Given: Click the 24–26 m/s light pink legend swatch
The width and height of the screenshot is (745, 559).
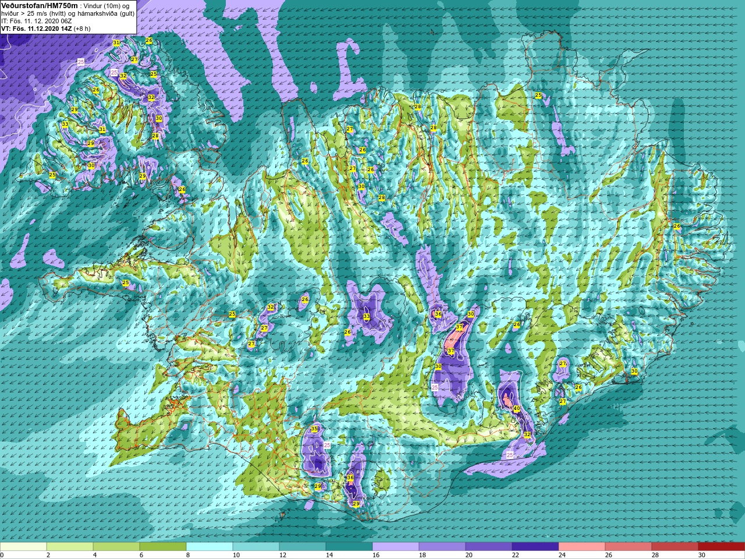Looking at the screenshot, I should click(x=582, y=547).
